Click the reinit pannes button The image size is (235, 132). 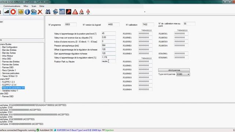point(174,70)
